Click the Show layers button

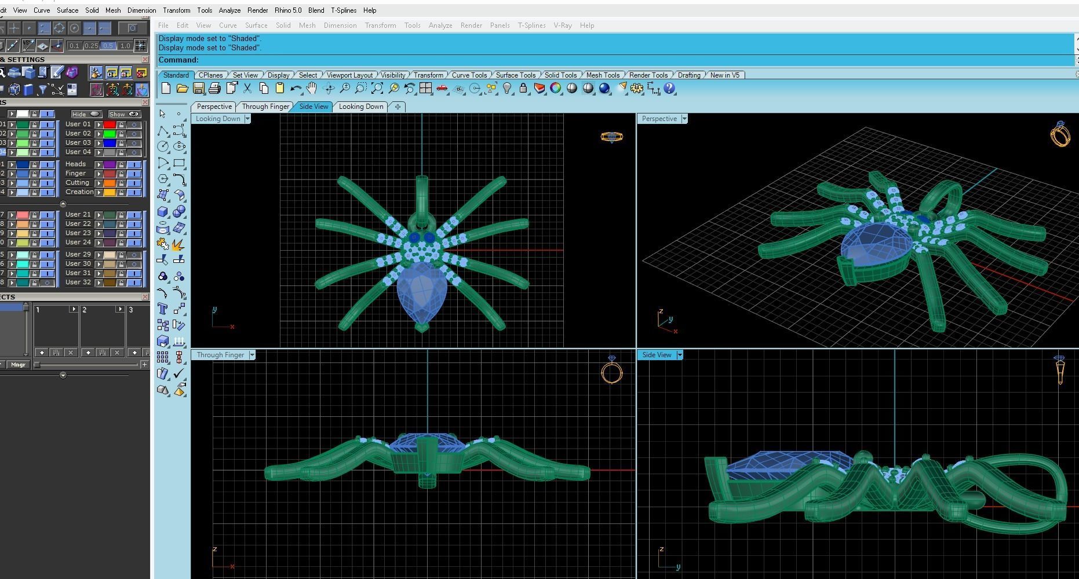tap(125, 114)
